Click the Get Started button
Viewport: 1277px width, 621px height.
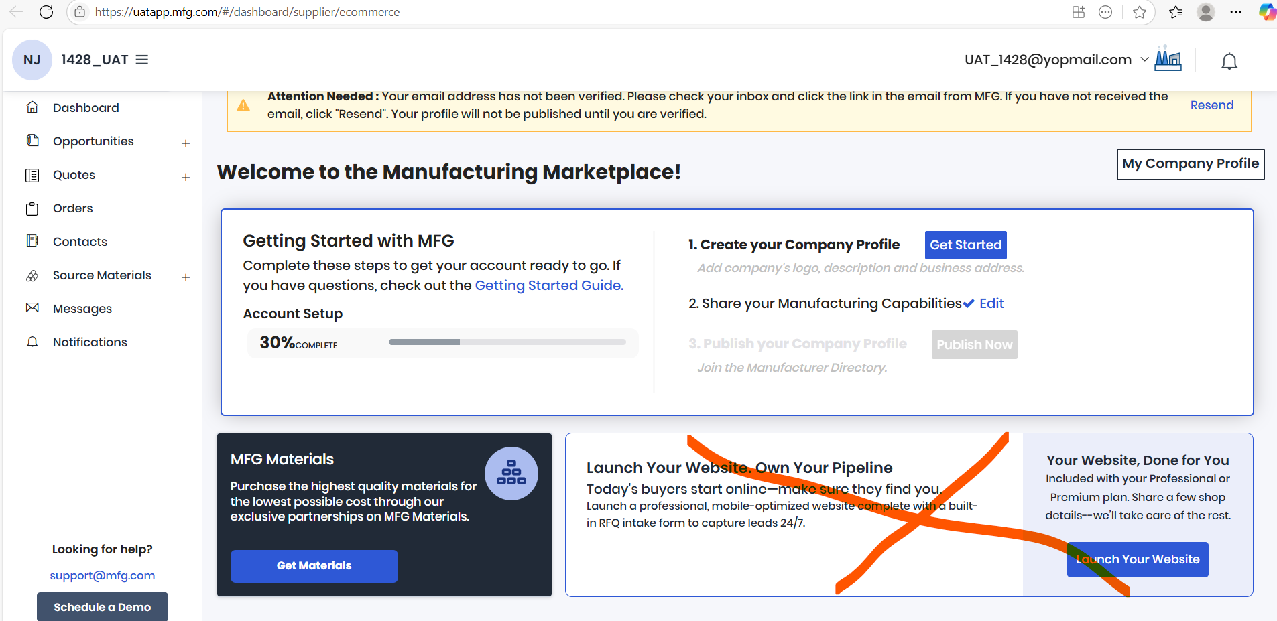[x=965, y=245]
